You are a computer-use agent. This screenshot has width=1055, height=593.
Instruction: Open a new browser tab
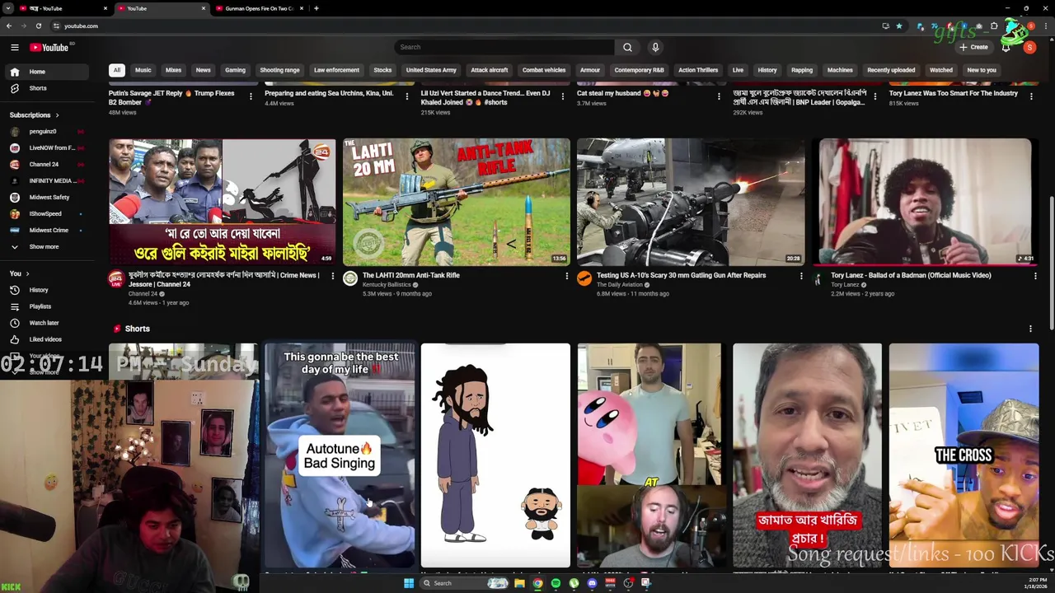point(316,8)
